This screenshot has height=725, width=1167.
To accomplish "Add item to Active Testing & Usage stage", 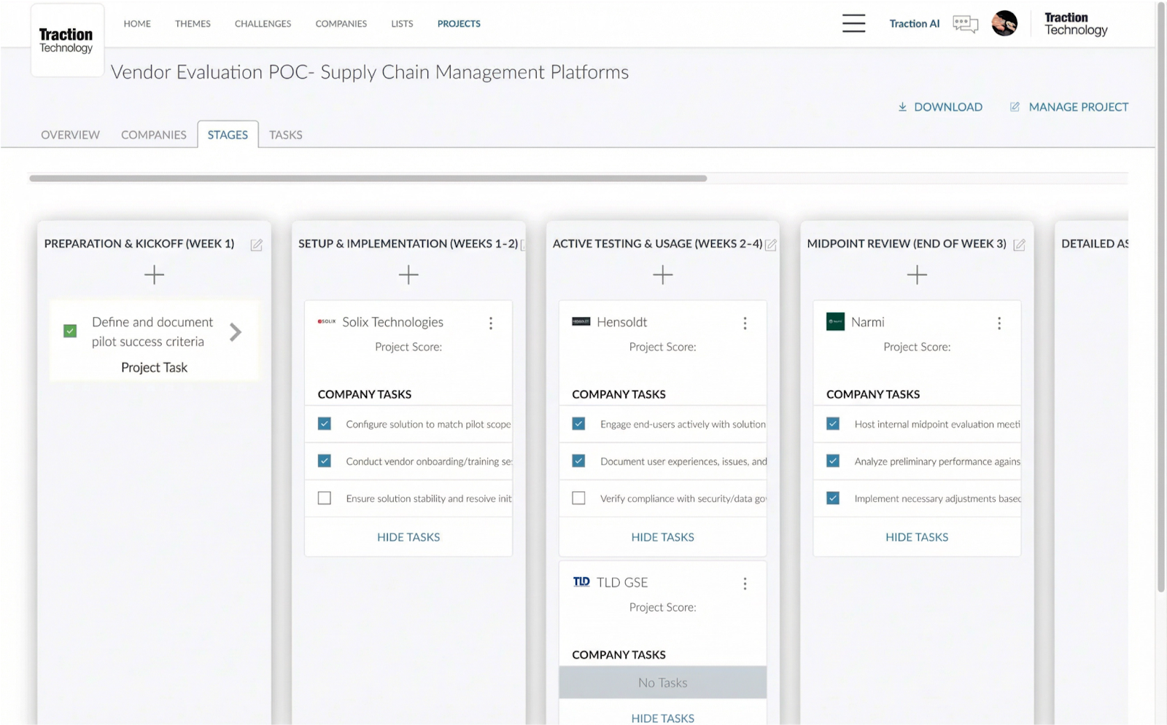I will click(662, 275).
